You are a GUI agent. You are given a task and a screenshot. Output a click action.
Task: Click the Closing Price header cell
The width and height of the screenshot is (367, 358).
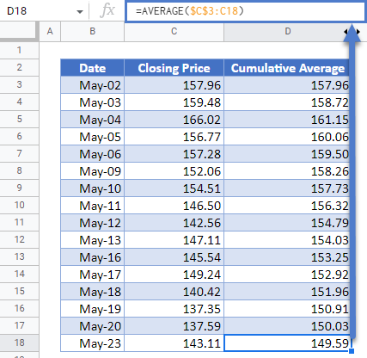(174, 68)
